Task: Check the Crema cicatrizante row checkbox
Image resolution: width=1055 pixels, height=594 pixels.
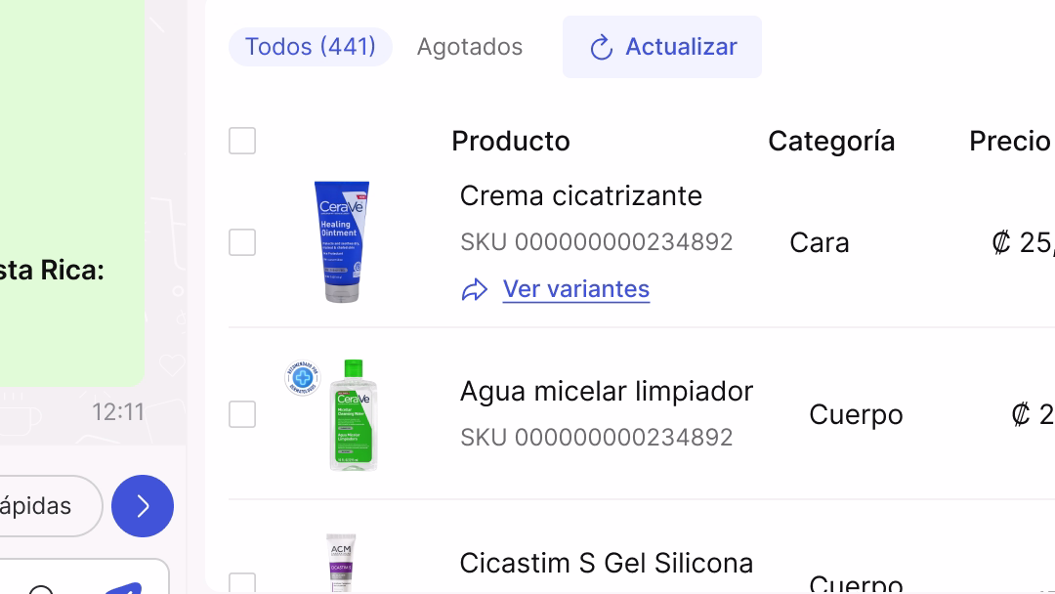Action: [242, 242]
